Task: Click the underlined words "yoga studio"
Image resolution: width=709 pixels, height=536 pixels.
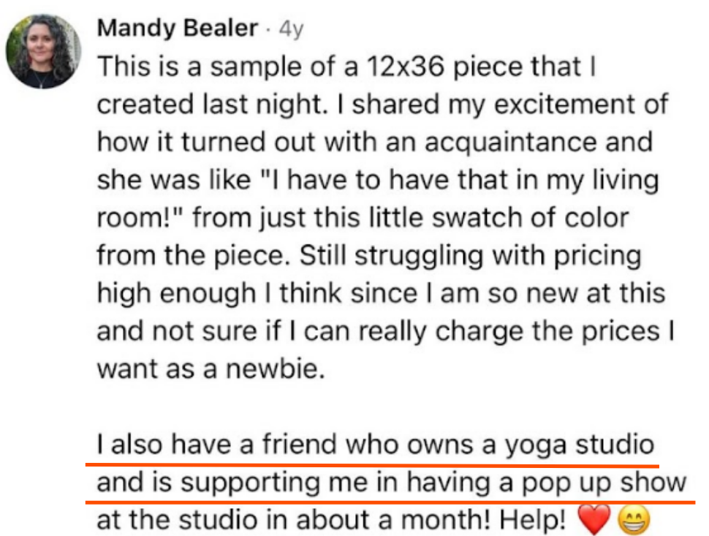Action: point(579,445)
